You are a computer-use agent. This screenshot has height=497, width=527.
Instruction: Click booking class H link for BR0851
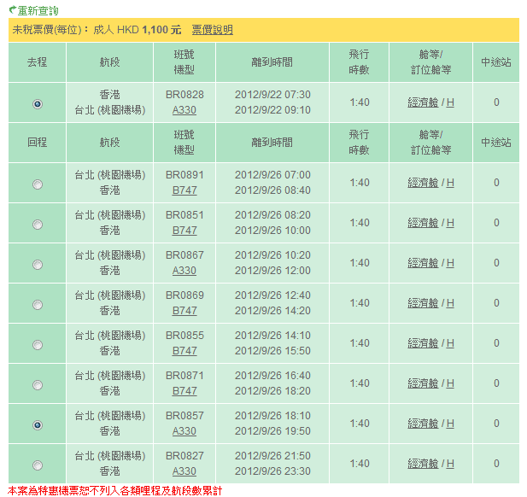tap(450, 223)
